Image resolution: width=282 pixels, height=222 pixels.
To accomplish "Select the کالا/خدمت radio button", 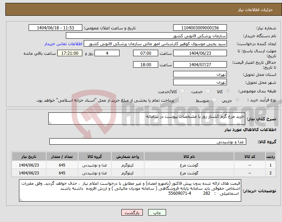I will [183, 91].
